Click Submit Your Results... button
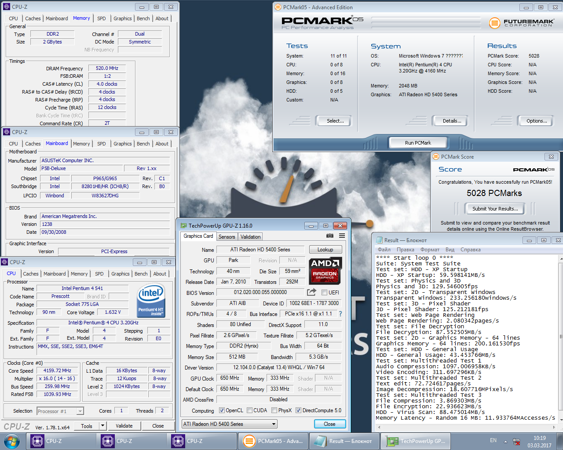 tap(495, 209)
